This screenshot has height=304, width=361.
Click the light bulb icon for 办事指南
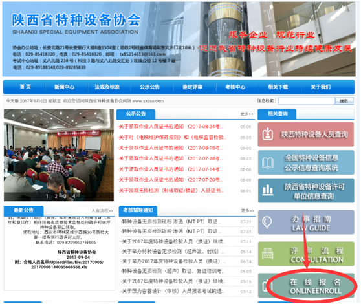pos(267,223)
